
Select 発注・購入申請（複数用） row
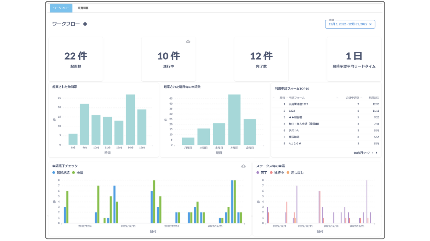click(x=326, y=124)
